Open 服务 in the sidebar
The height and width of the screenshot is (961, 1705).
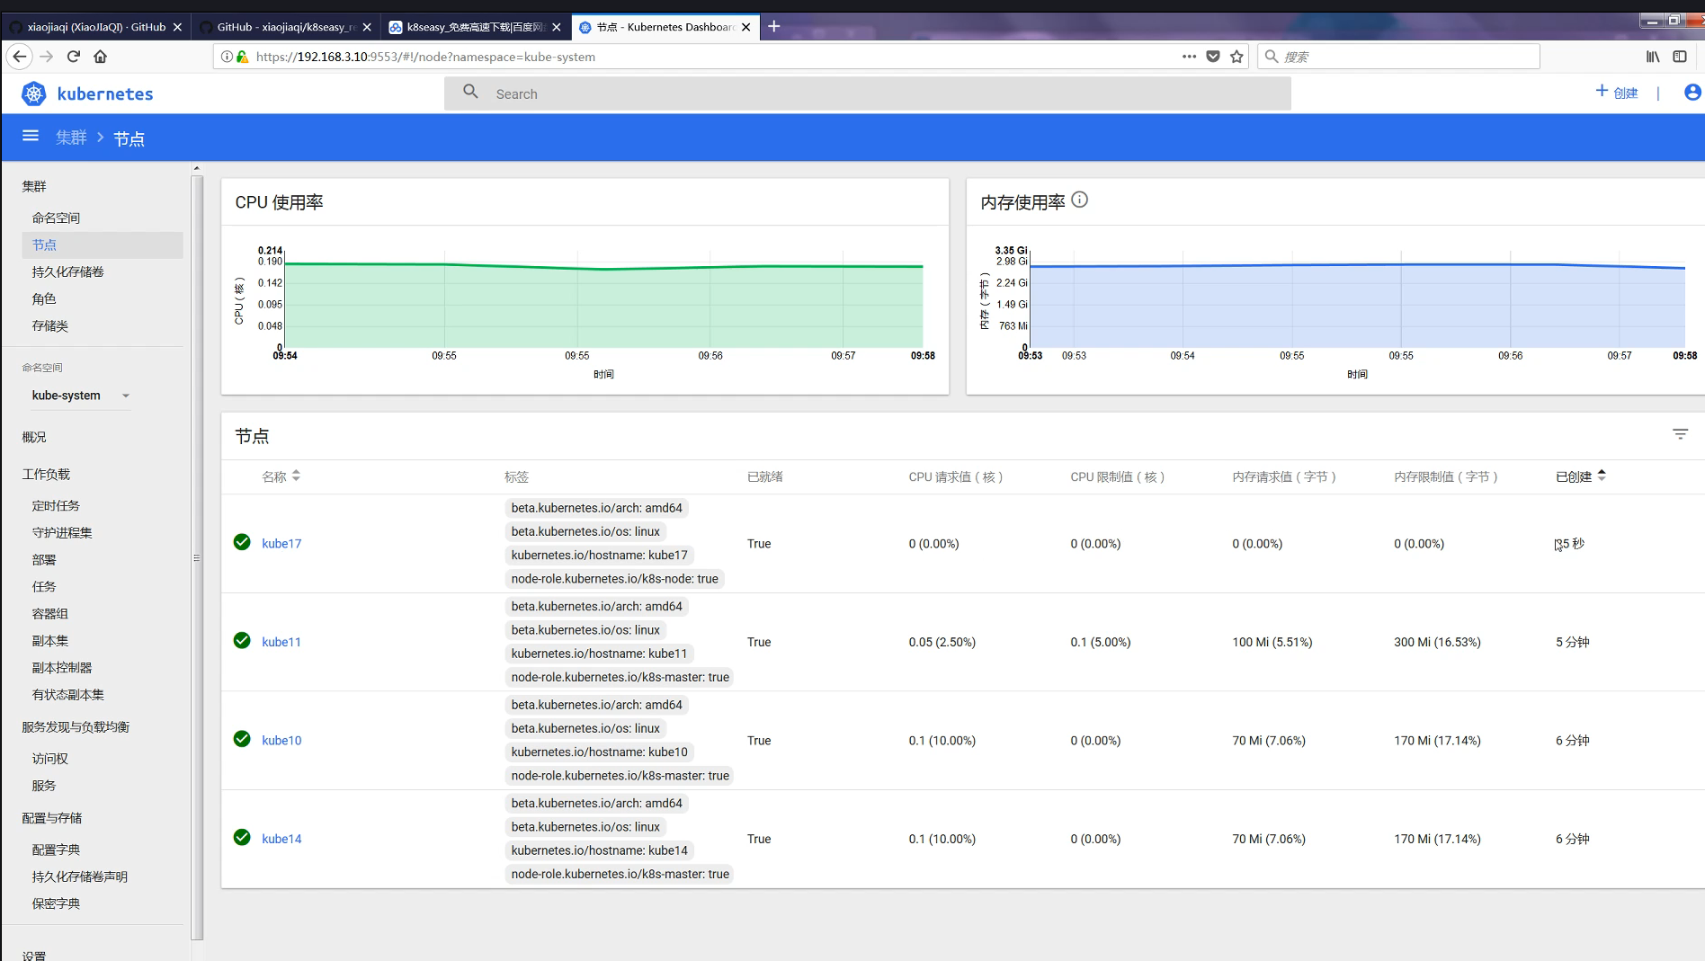point(44,785)
